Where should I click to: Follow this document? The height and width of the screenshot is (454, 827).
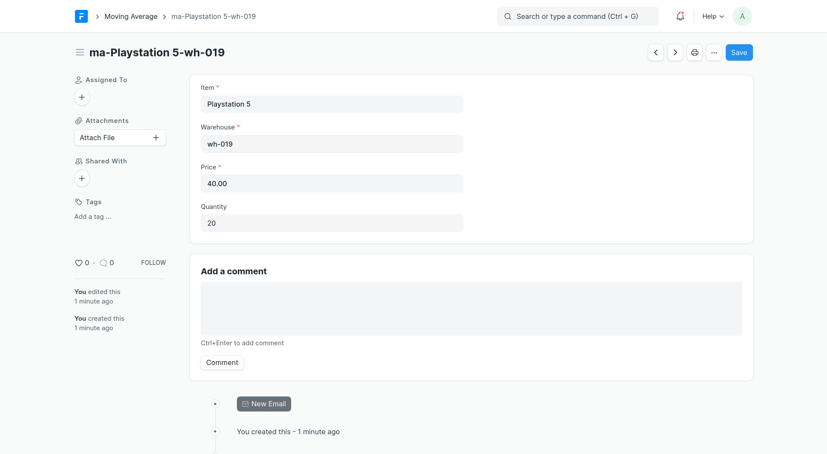(x=153, y=263)
